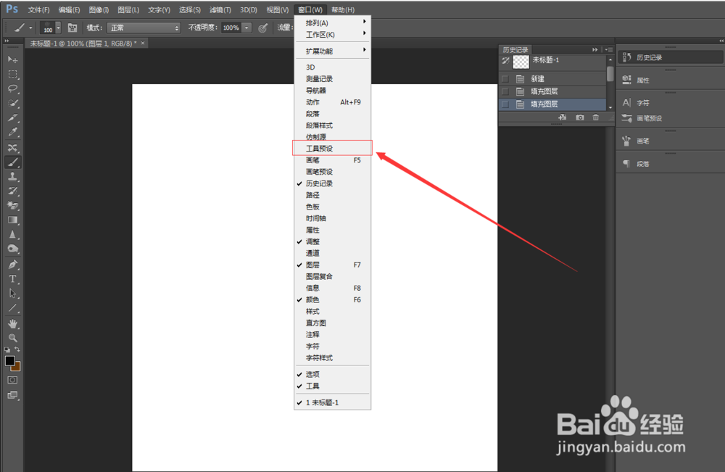Click the 100% opacity value field
This screenshot has height=472, width=725.
tap(231, 28)
